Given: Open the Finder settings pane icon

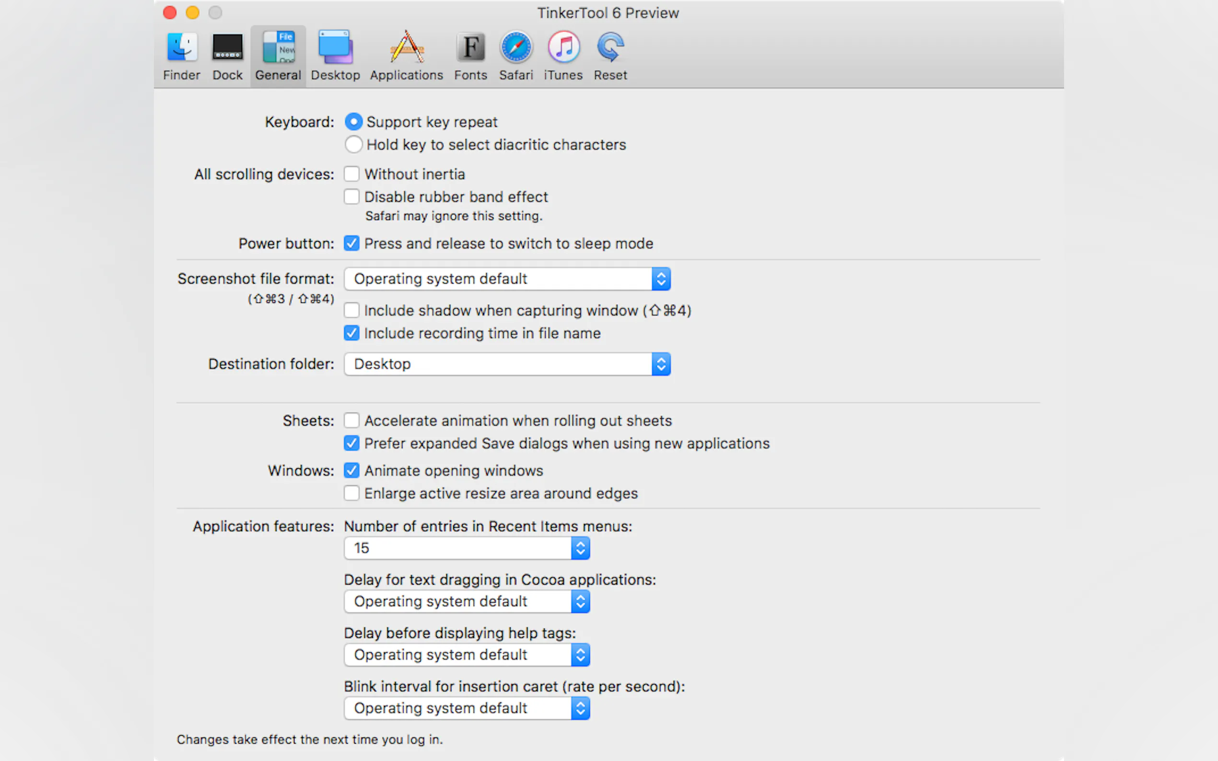Looking at the screenshot, I should 181,48.
